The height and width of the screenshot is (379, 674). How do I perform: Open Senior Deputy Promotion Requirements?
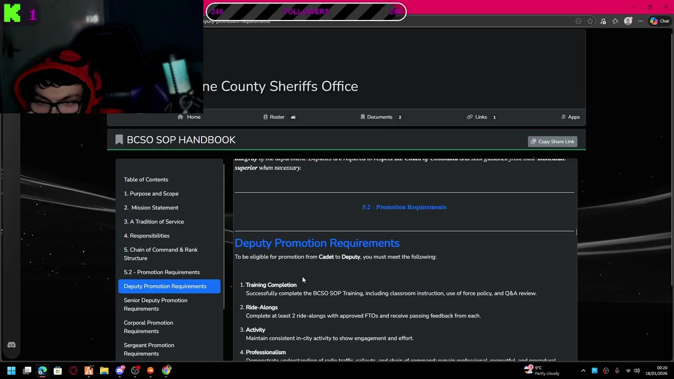click(155, 304)
